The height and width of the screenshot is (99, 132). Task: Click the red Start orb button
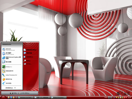tap(3, 97)
